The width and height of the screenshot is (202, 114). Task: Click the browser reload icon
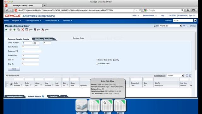pos(140,10)
